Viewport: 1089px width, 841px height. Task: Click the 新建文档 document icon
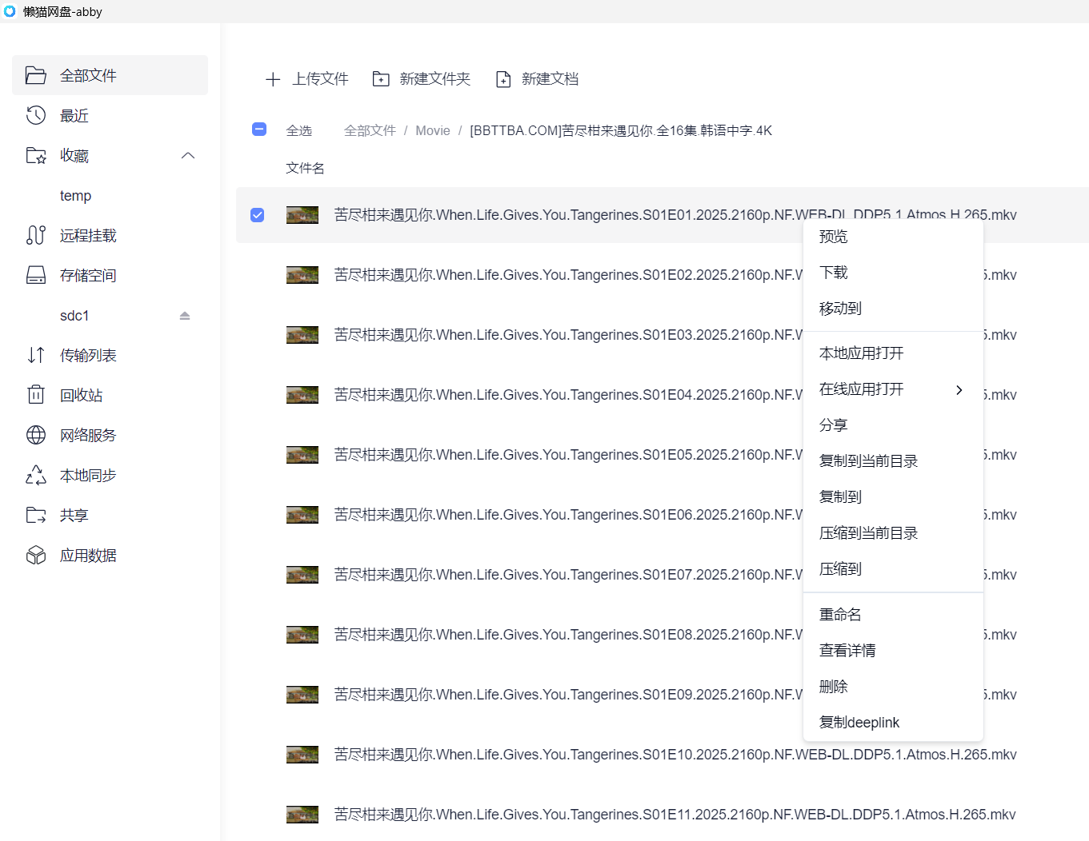[503, 79]
